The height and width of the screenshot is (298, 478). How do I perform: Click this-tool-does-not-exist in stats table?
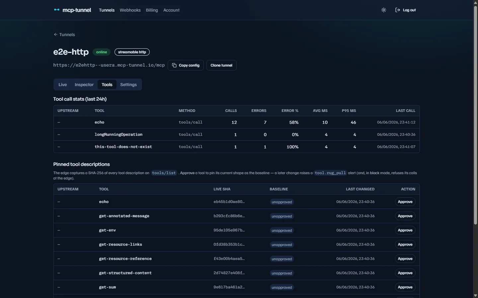click(123, 147)
